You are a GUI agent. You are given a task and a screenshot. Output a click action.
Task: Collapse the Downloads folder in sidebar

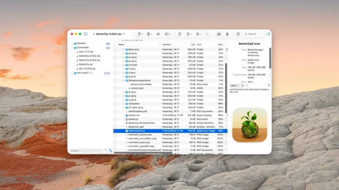click(x=72, y=48)
